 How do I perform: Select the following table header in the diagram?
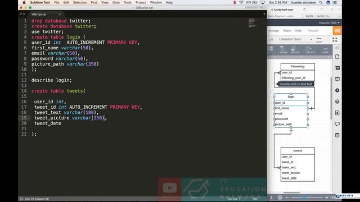(x=298, y=66)
